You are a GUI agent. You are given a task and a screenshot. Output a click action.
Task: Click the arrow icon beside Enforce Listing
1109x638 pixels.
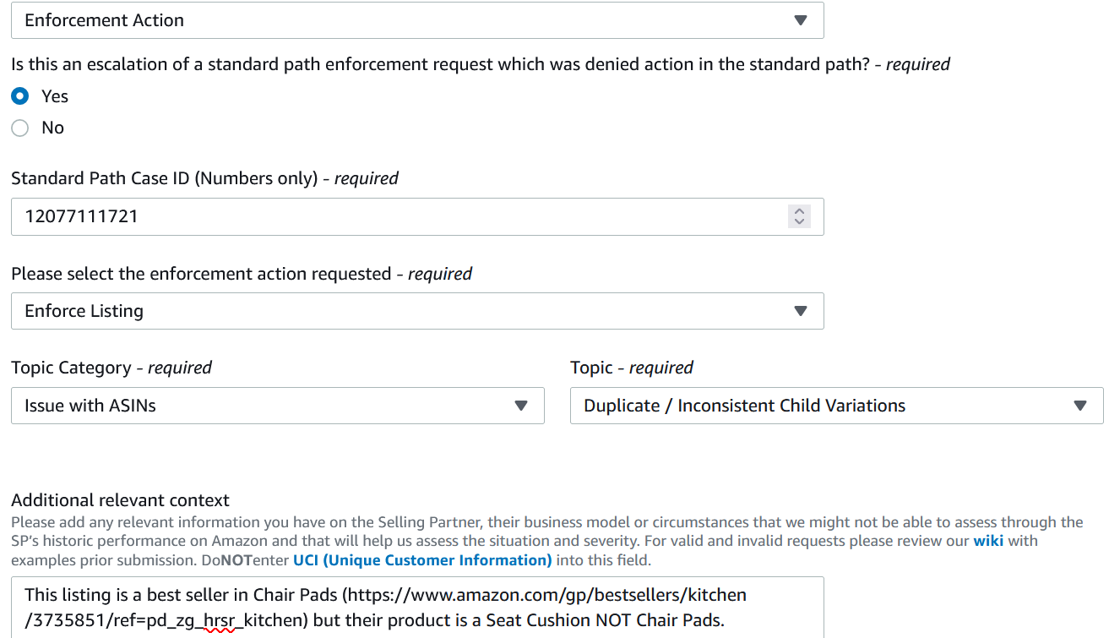pos(801,311)
